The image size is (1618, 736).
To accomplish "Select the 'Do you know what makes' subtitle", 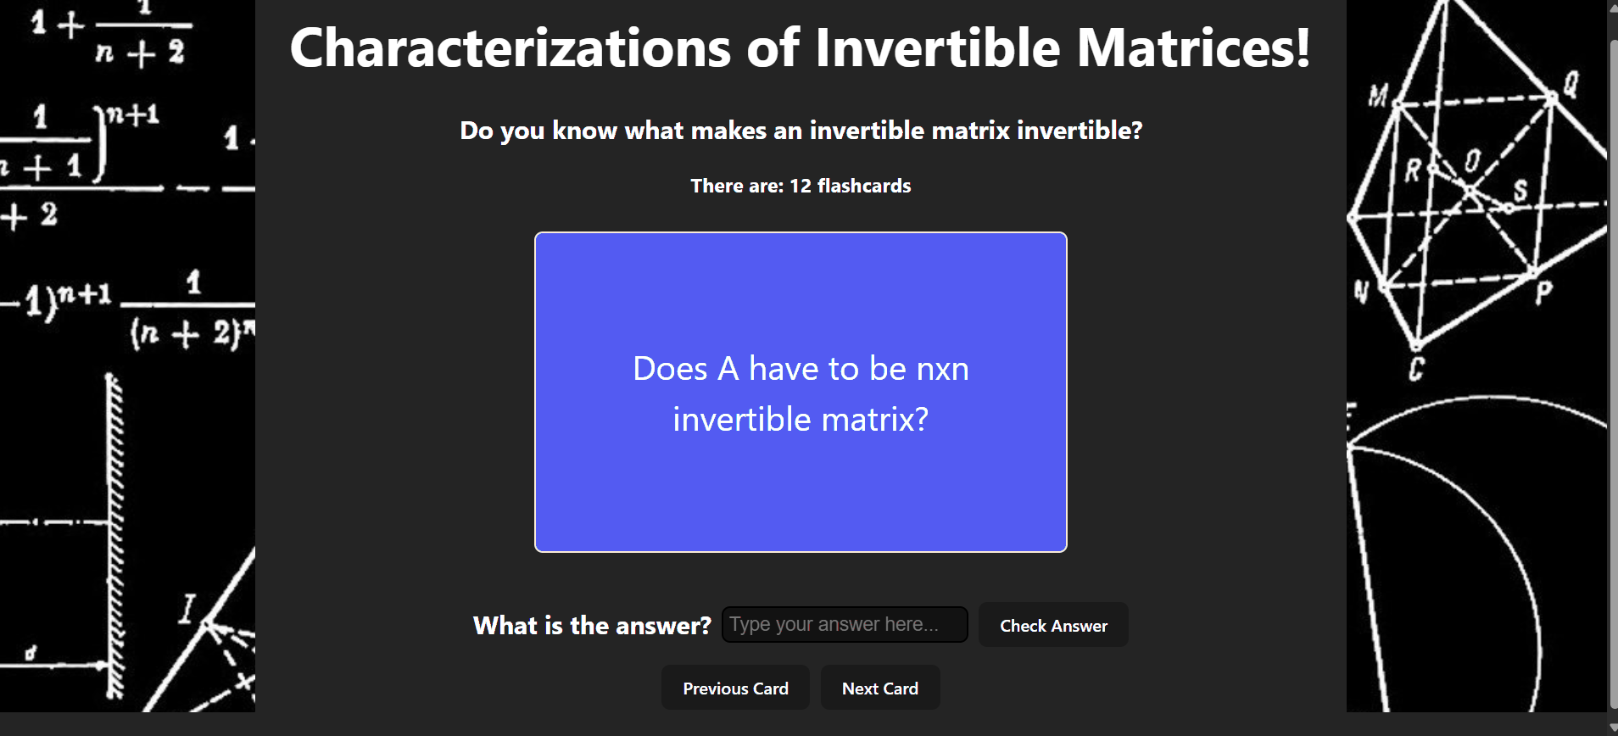I will click(801, 131).
